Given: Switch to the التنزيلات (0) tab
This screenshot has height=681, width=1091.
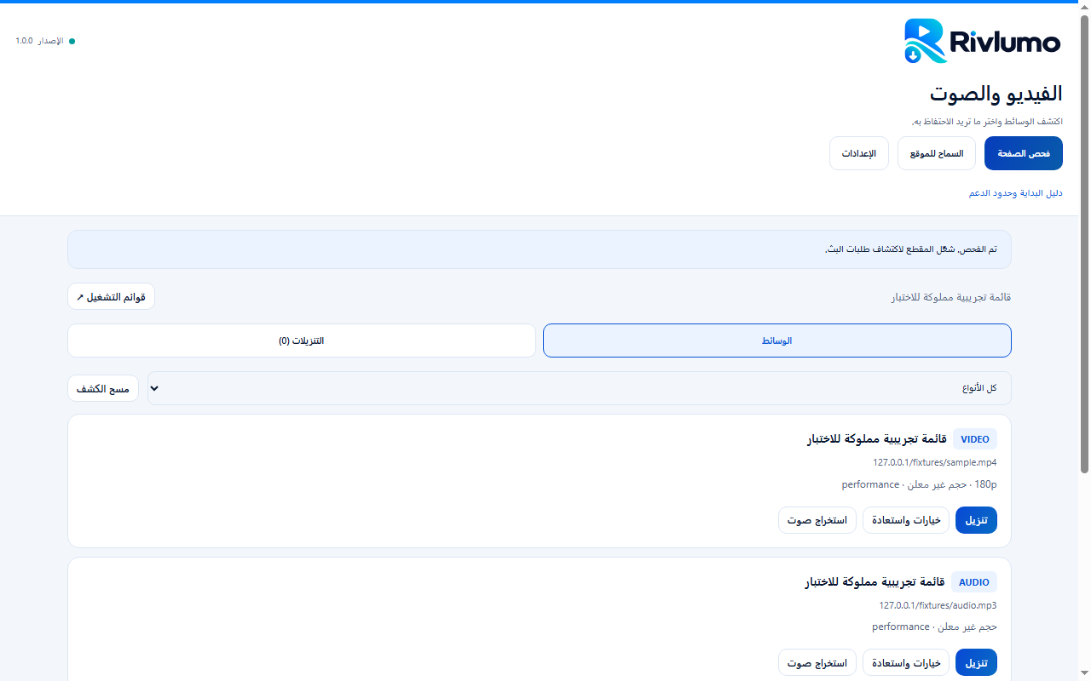Looking at the screenshot, I should 302,340.
